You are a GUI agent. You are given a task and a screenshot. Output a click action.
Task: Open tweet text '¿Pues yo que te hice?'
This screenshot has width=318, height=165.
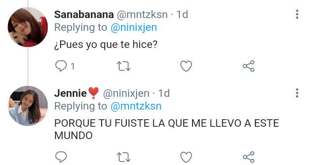coord(106,44)
